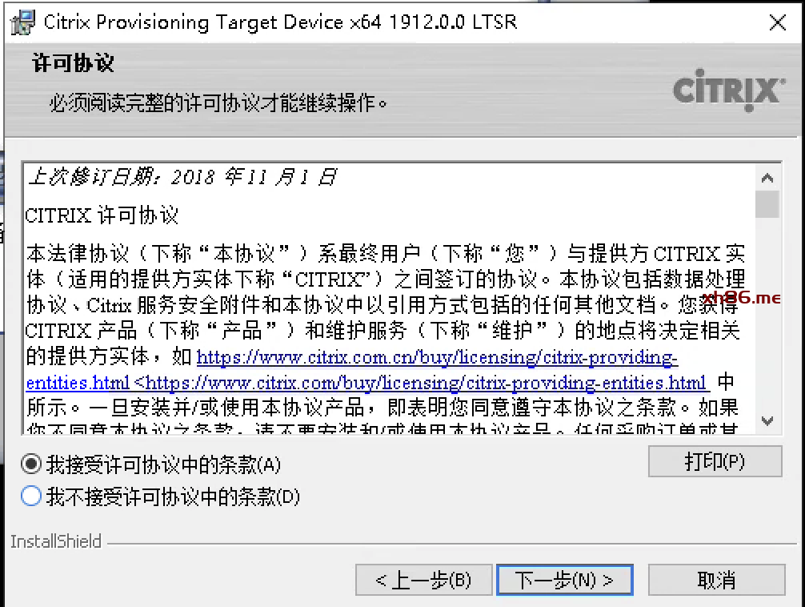The width and height of the screenshot is (805, 607).
Task: Click the revision date line 2018 年 11 月
Action: click(x=182, y=177)
